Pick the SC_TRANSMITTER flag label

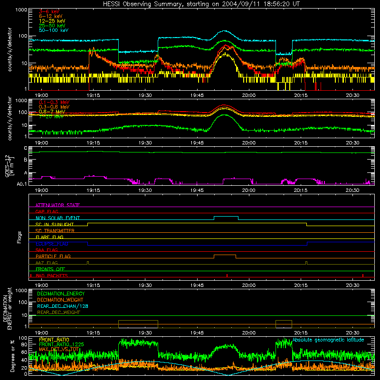click(x=55, y=230)
